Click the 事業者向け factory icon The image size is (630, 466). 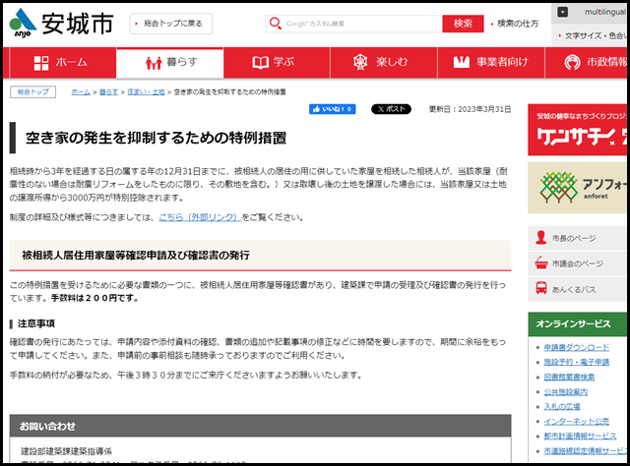(x=462, y=62)
